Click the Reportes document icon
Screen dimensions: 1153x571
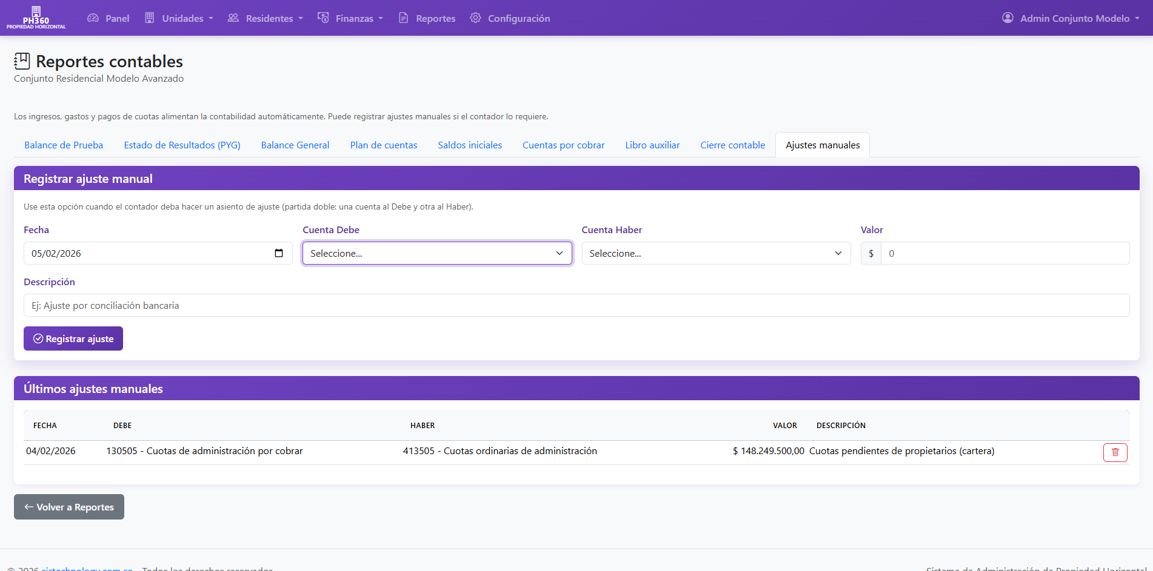pos(403,18)
